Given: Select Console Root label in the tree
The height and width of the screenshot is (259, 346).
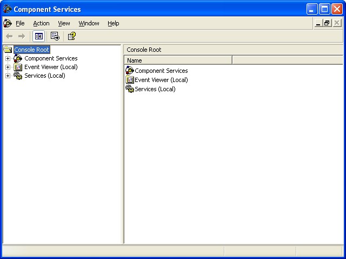Looking at the screenshot, I should click(32, 50).
